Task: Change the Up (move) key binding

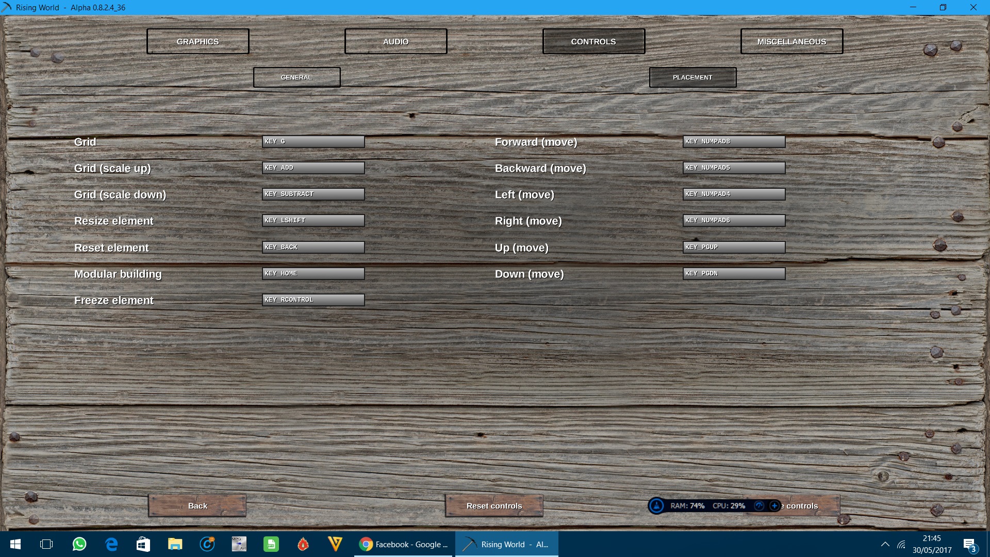Action: (x=734, y=247)
